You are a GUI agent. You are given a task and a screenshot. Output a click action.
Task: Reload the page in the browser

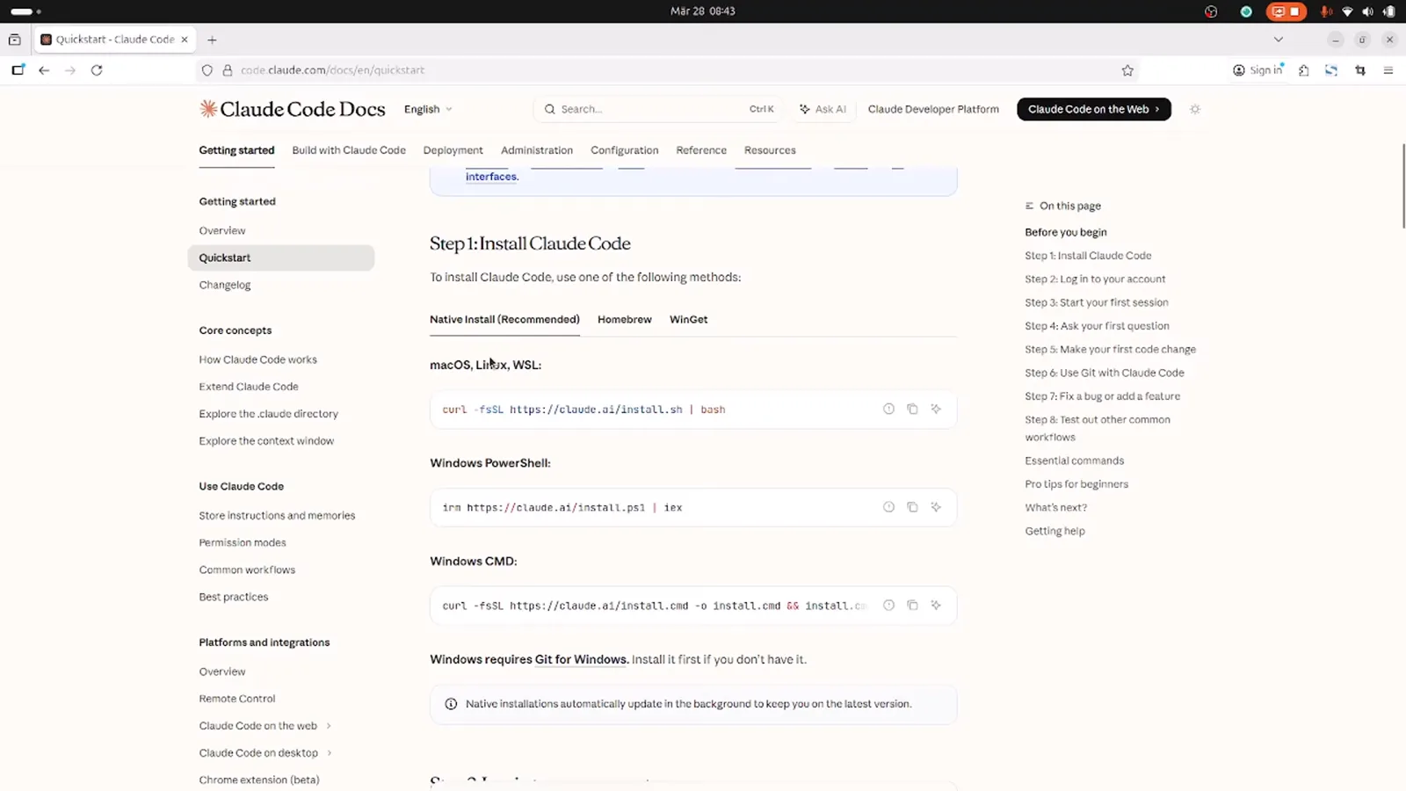pos(97,70)
